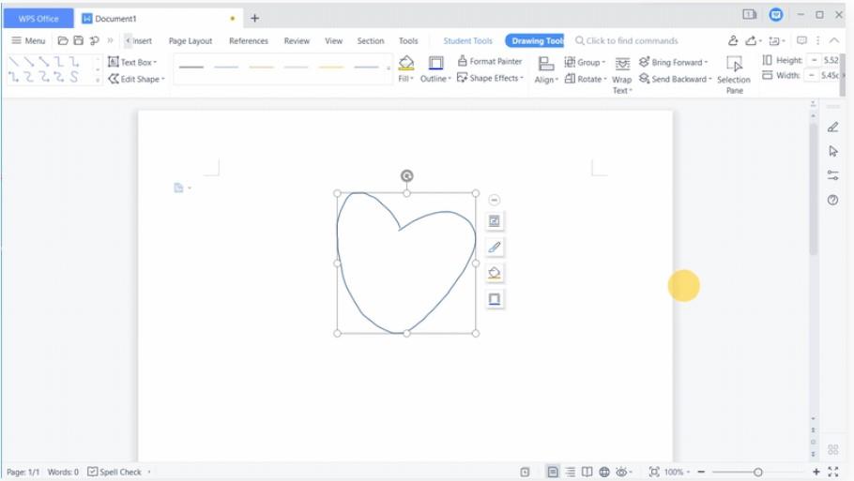The height and width of the screenshot is (481, 854).
Task: Collapse the ribbon with the chevron arrow
Action: (834, 40)
